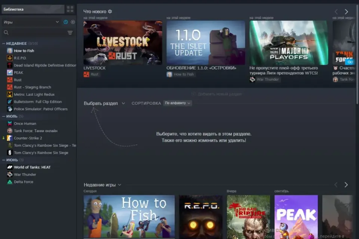This screenshot has height=239, width=359.
Task: Open the Игры category dropdown
Action: pyautogui.click(x=31, y=22)
